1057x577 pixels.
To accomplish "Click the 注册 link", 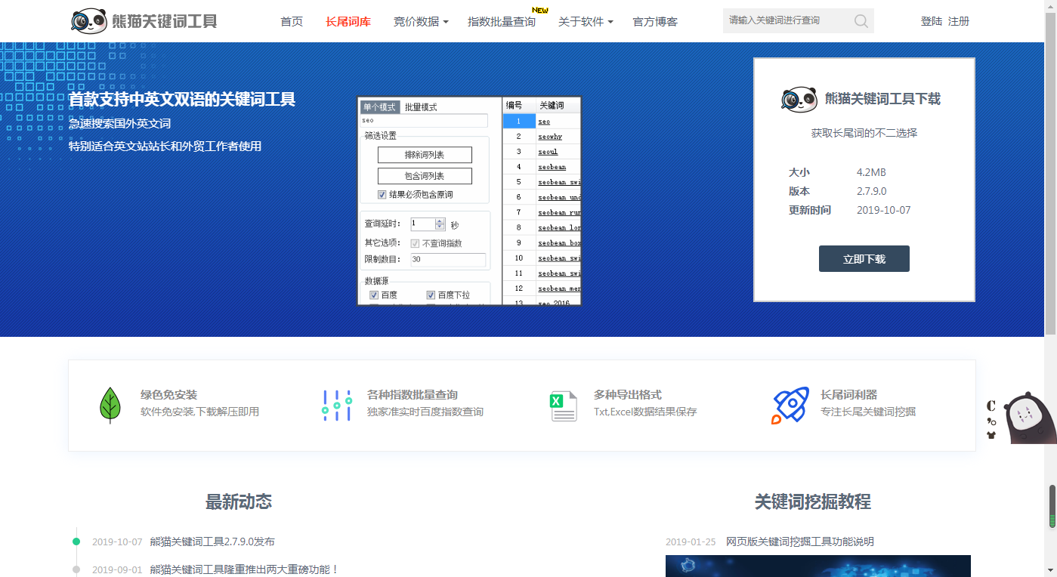I will pyautogui.click(x=959, y=21).
